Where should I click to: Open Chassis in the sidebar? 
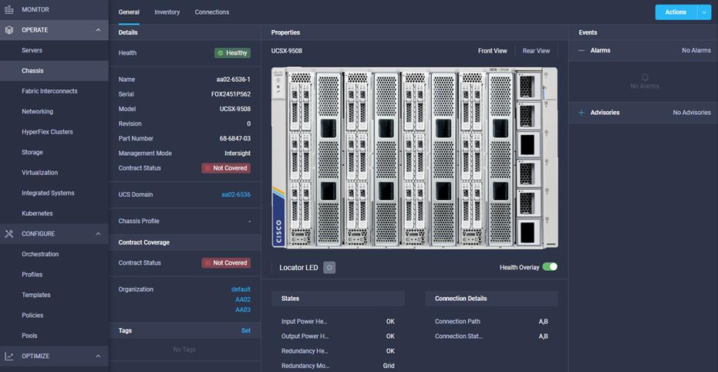pos(54,71)
